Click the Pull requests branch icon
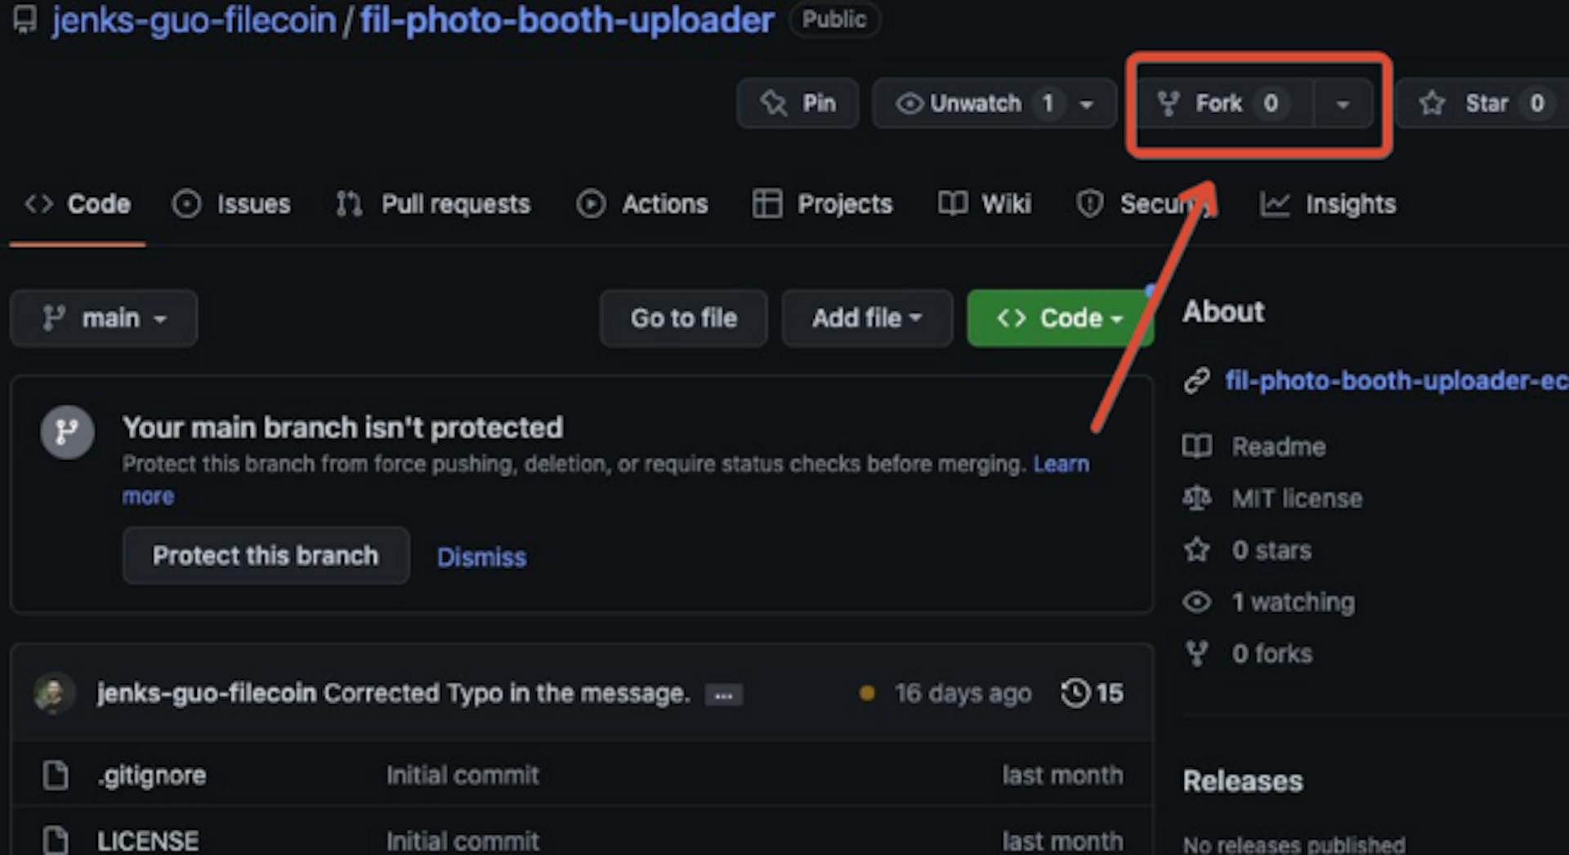 (349, 204)
